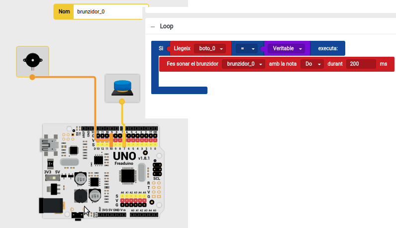Select the buzzer component on the canvas

[x=32, y=61]
